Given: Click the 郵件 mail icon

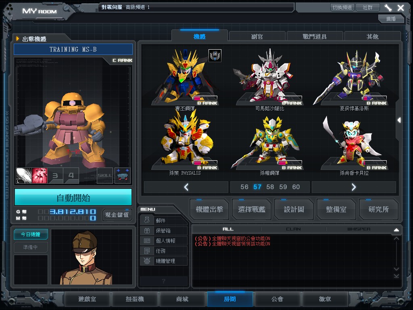Looking at the screenshot, I should pyautogui.click(x=147, y=220).
